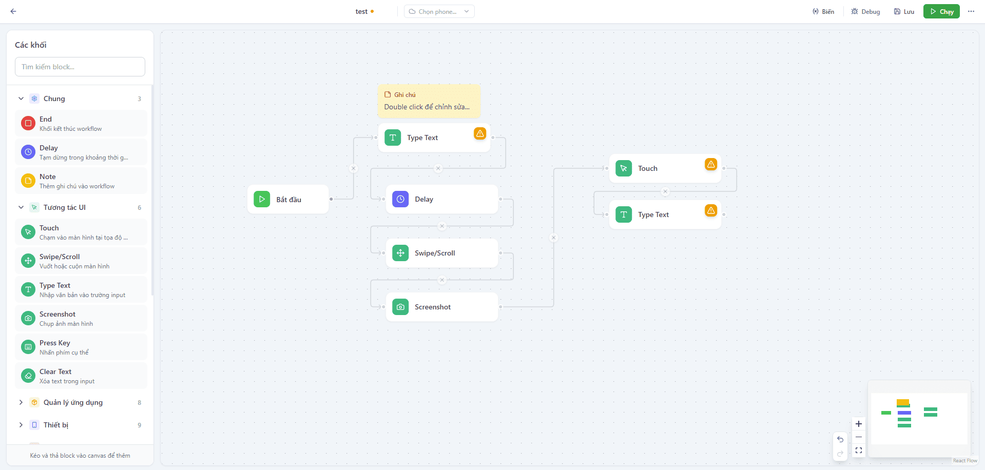Click the Screenshot camera icon in sidebar

click(x=28, y=318)
